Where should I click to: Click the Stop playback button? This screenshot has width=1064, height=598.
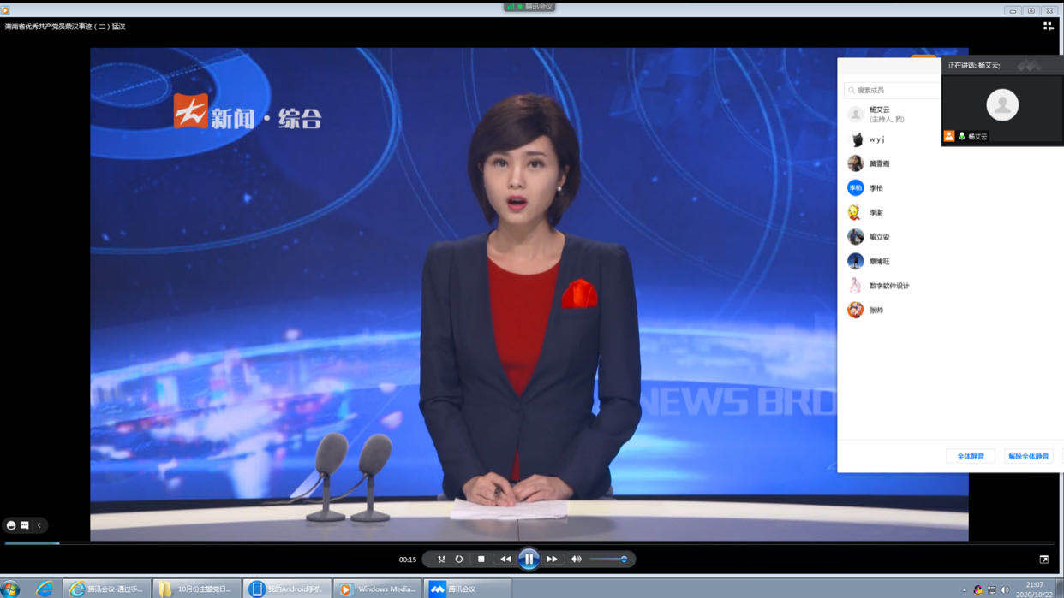(481, 559)
